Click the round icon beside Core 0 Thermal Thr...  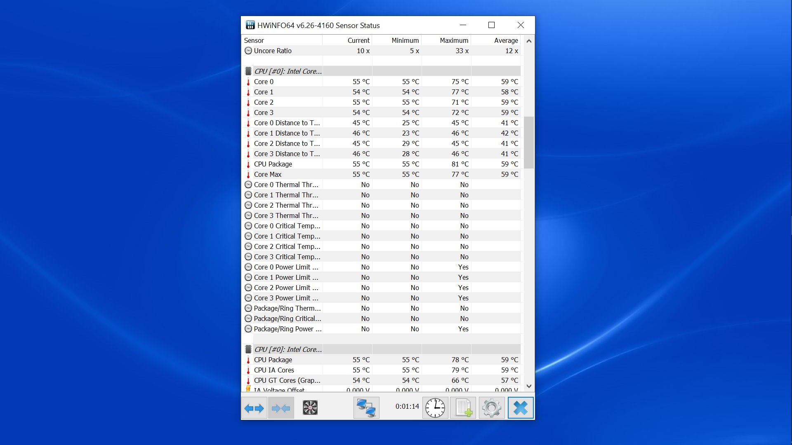point(248,185)
